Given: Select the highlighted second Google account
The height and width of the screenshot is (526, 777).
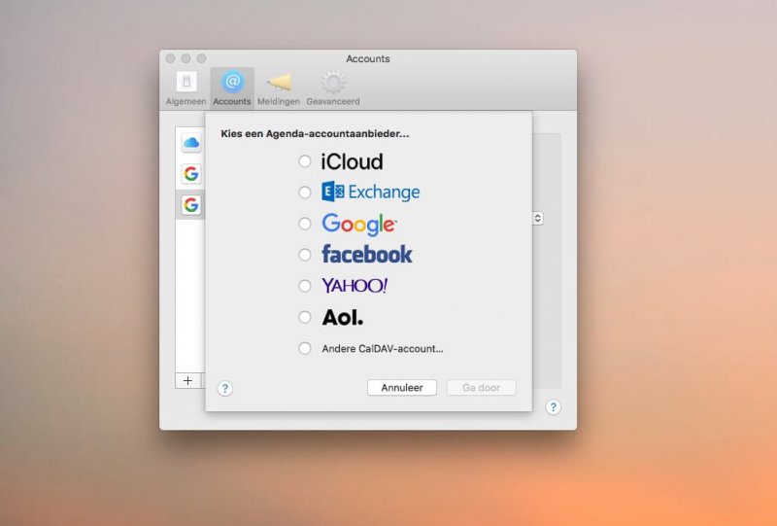Looking at the screenshot, I should [x=191, y=204].
